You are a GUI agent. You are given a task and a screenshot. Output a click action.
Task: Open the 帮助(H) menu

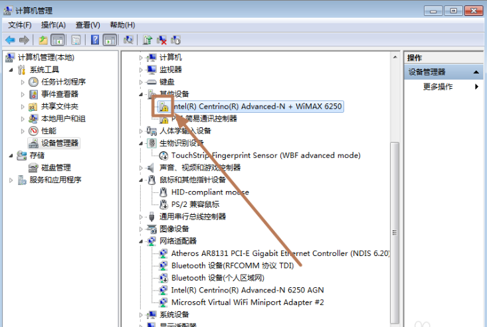(123, 25)
